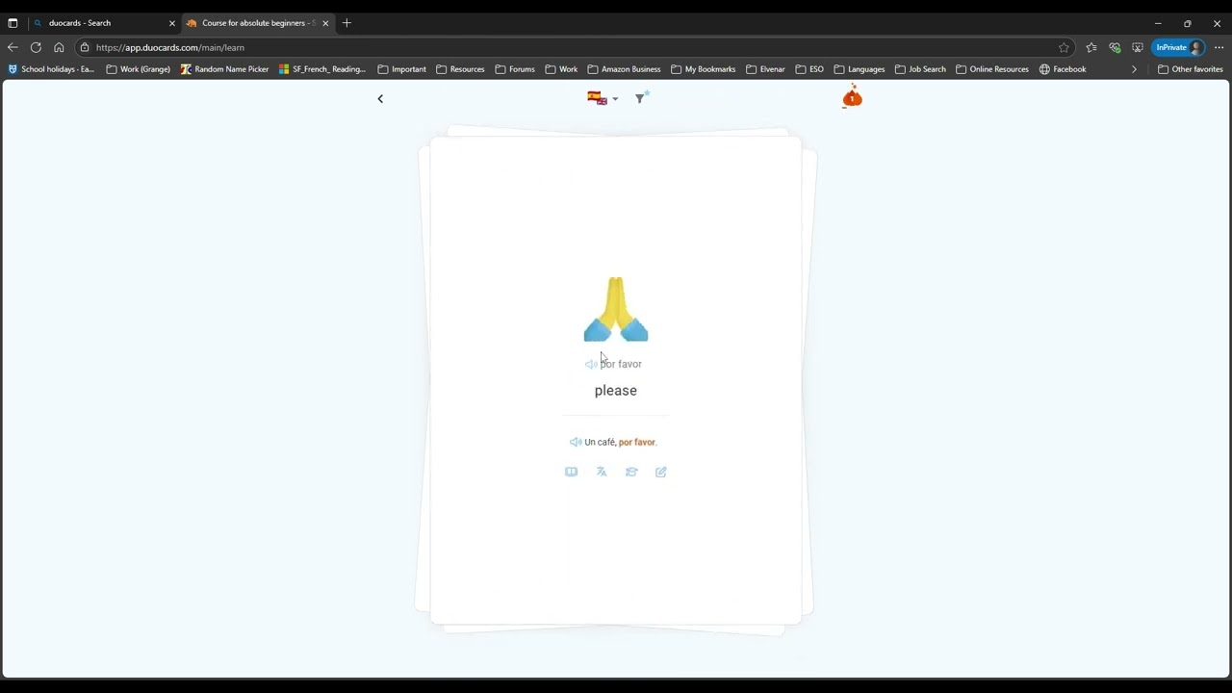
Task: Expand the 'Amazon Business' bookmark folder
Action: [x=624, y=69]
